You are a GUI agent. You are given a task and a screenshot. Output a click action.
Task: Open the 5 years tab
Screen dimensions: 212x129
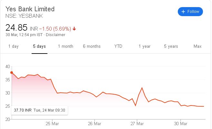click(x=171, y=46)
